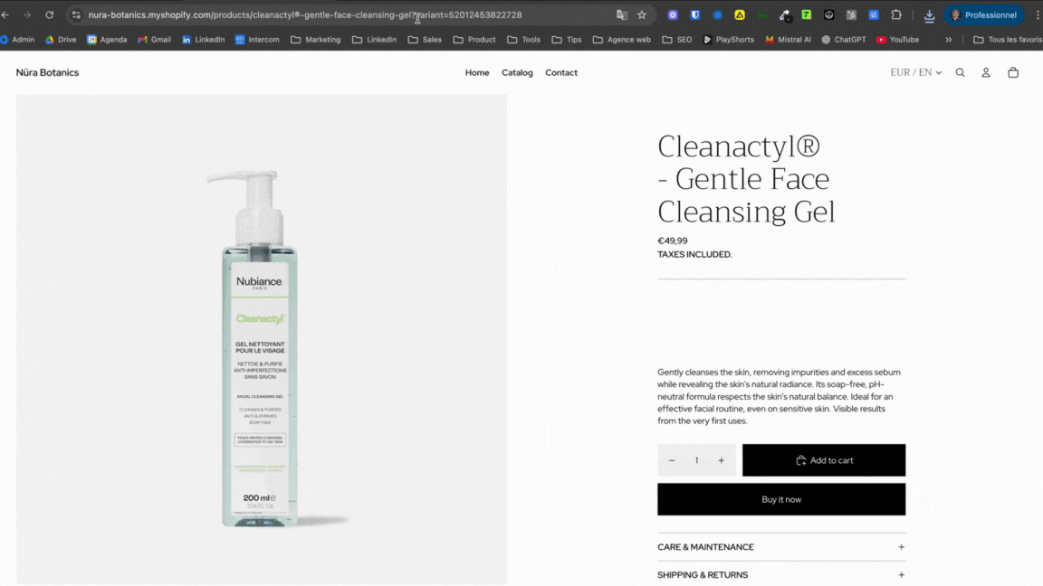Viewport: 1043px width, 586px height.
Task: Bookmark this page with the star icon
Action: 642,14
